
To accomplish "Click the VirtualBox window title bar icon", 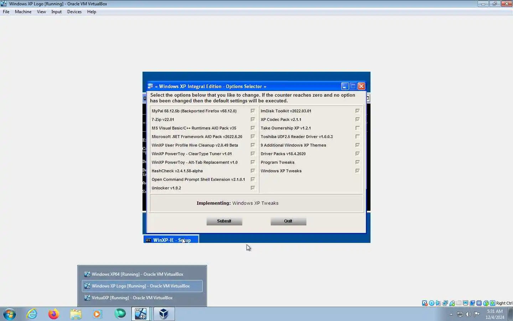I will (4, 4).
